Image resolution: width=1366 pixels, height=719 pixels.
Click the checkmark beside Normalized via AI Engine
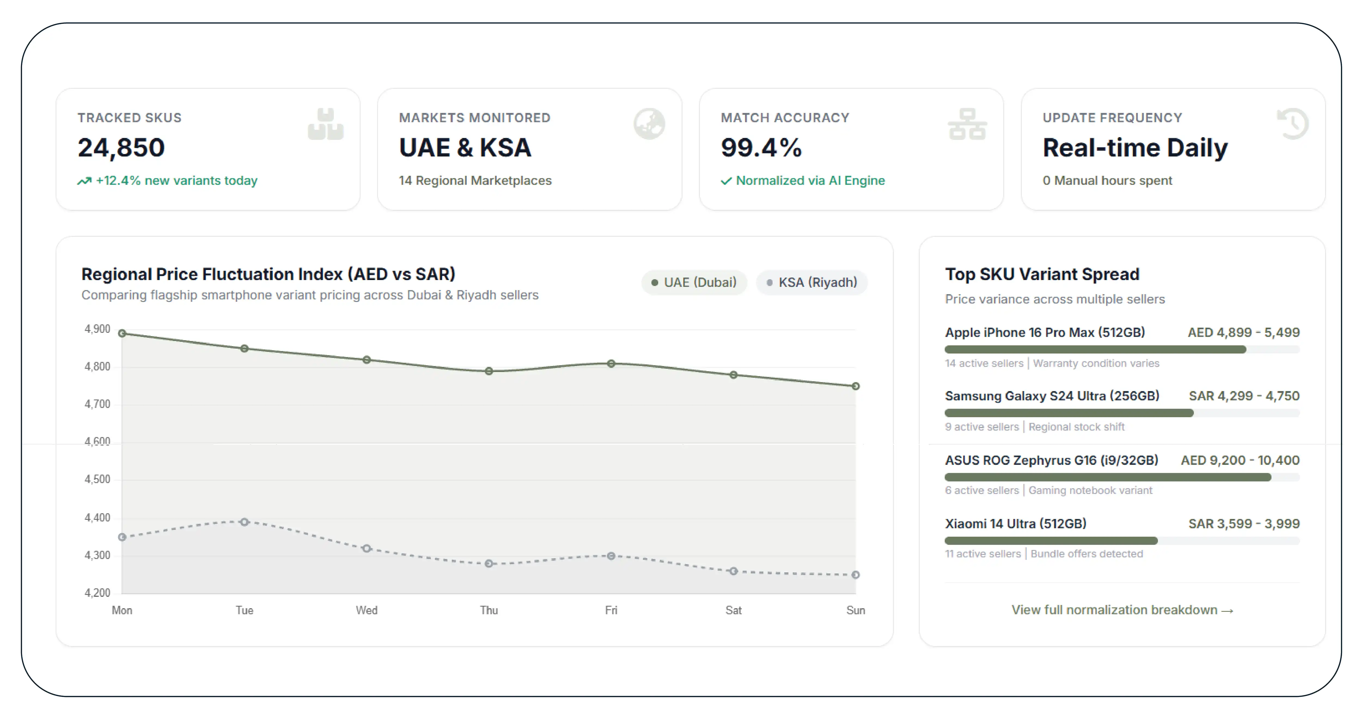click(x=726, y=181)
